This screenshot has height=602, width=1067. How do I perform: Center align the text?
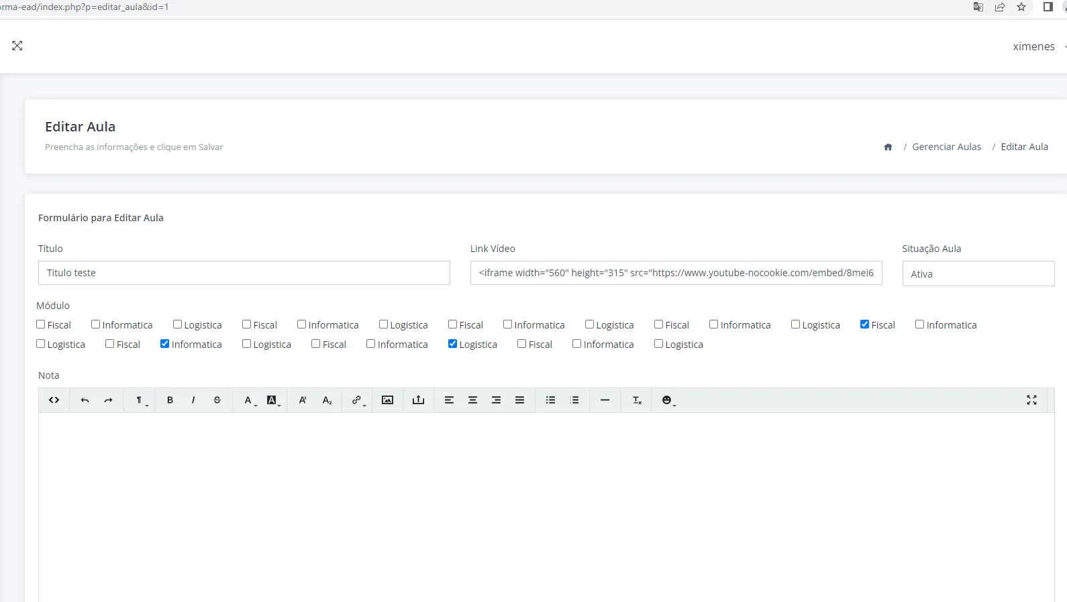pyautogui.click(x=472, y=400)
